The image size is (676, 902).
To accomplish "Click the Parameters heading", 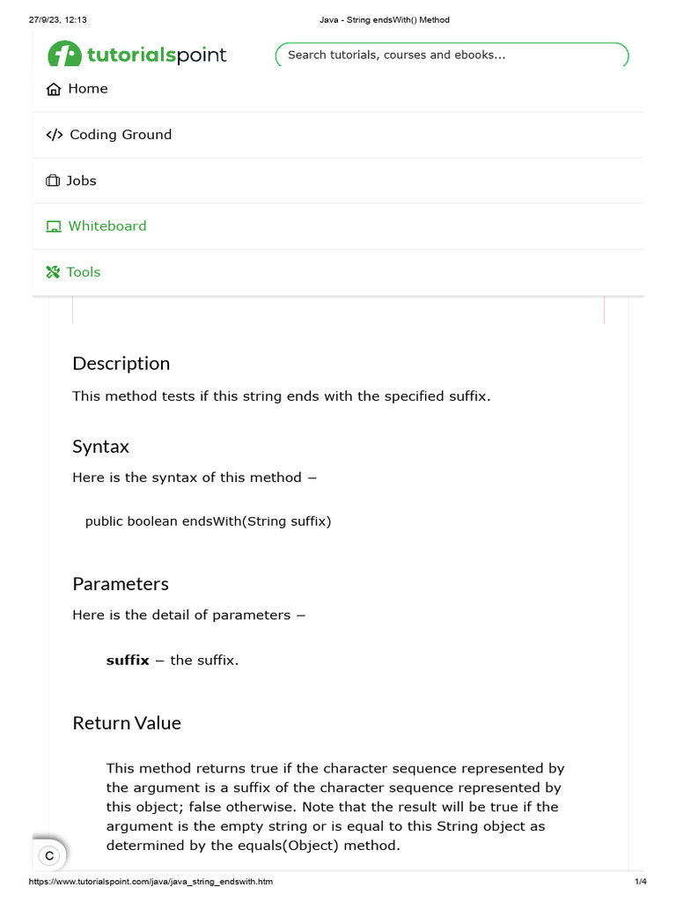I will (121, 584).
